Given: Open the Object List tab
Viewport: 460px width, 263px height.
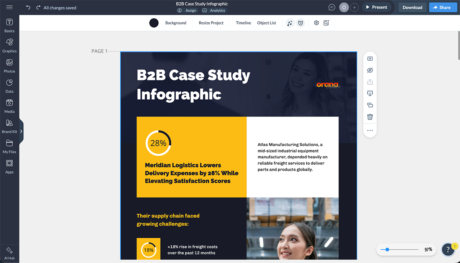Looking at the screenshot, I should click(x=266, y=23).
